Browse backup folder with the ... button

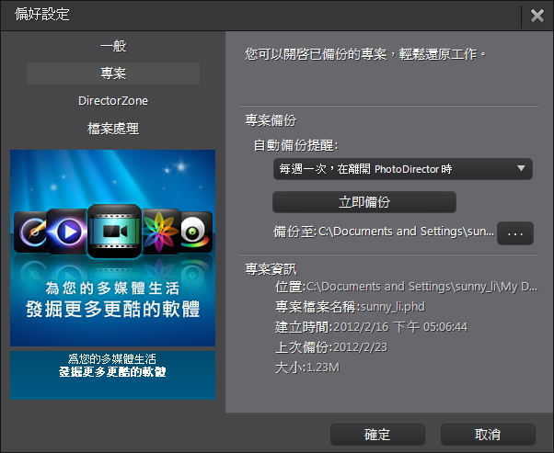pos(515,233)
